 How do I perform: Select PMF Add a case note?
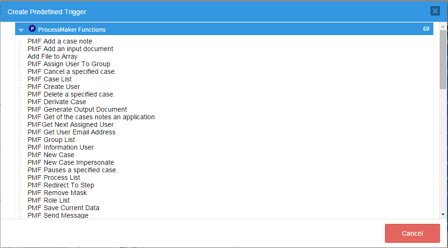60,41
